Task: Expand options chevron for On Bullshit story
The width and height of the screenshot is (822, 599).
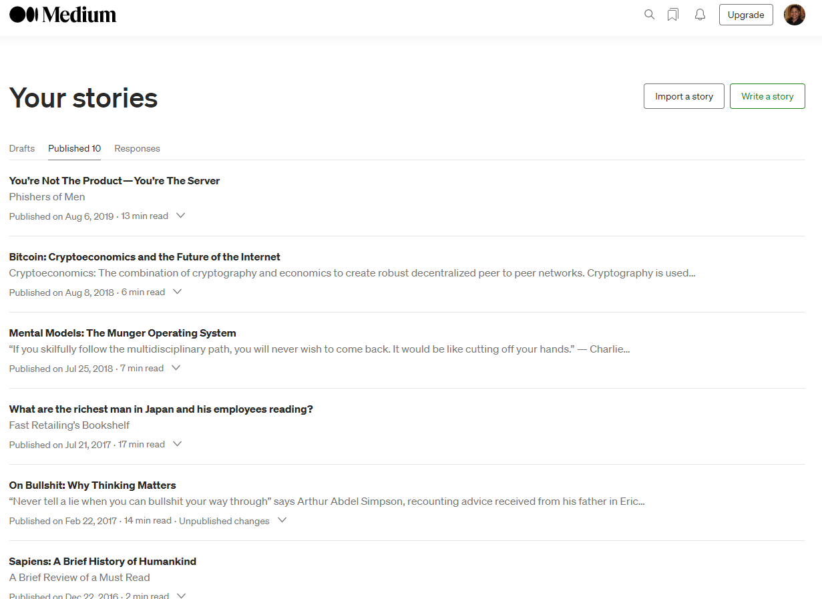Action: tap(282, 520)
